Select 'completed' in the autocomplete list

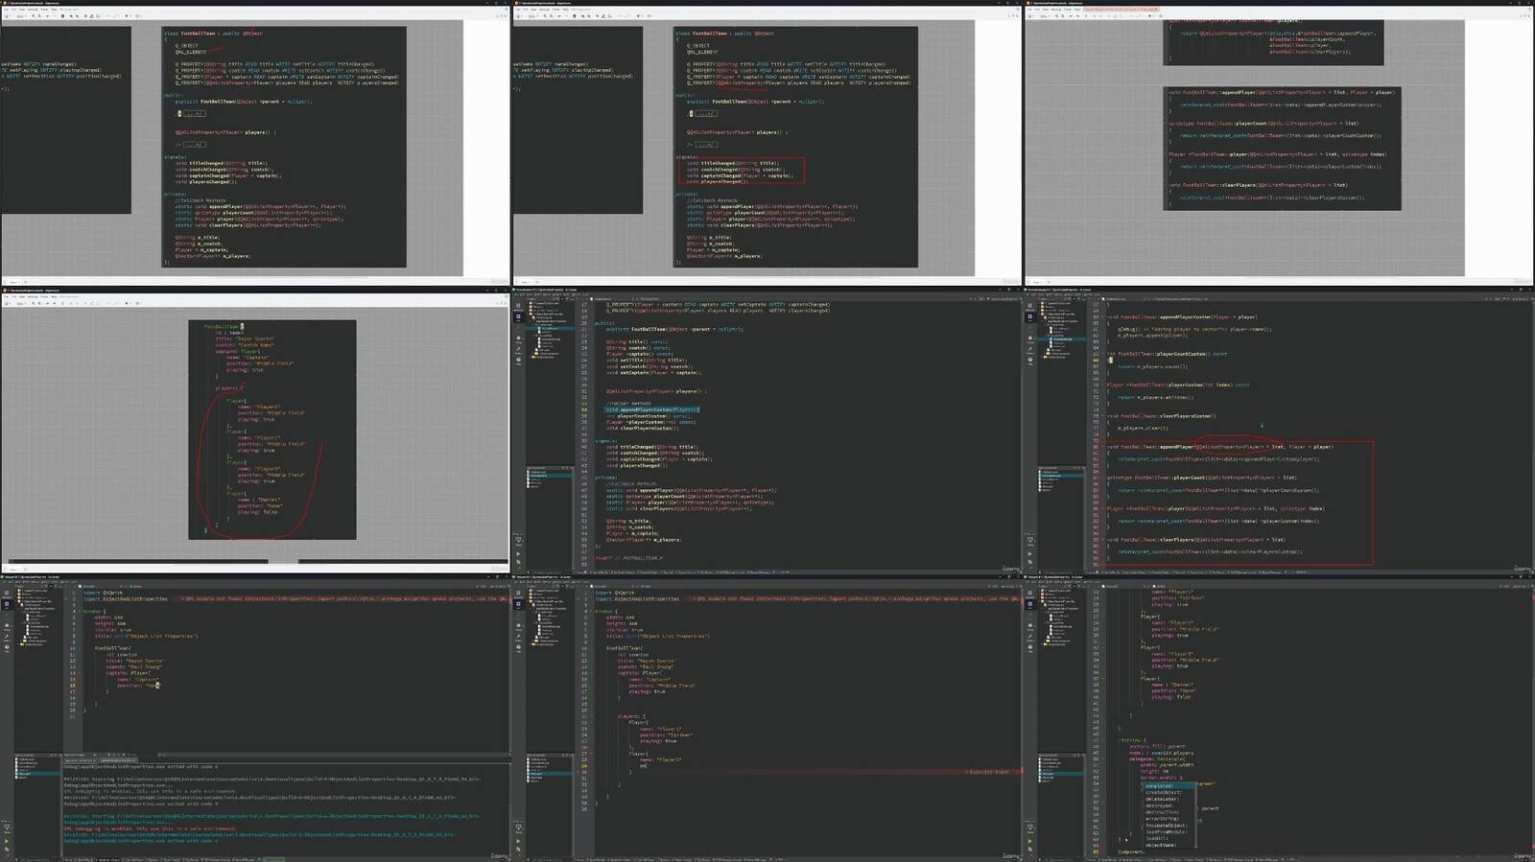pyautogui.click(x=1170, y=786)
